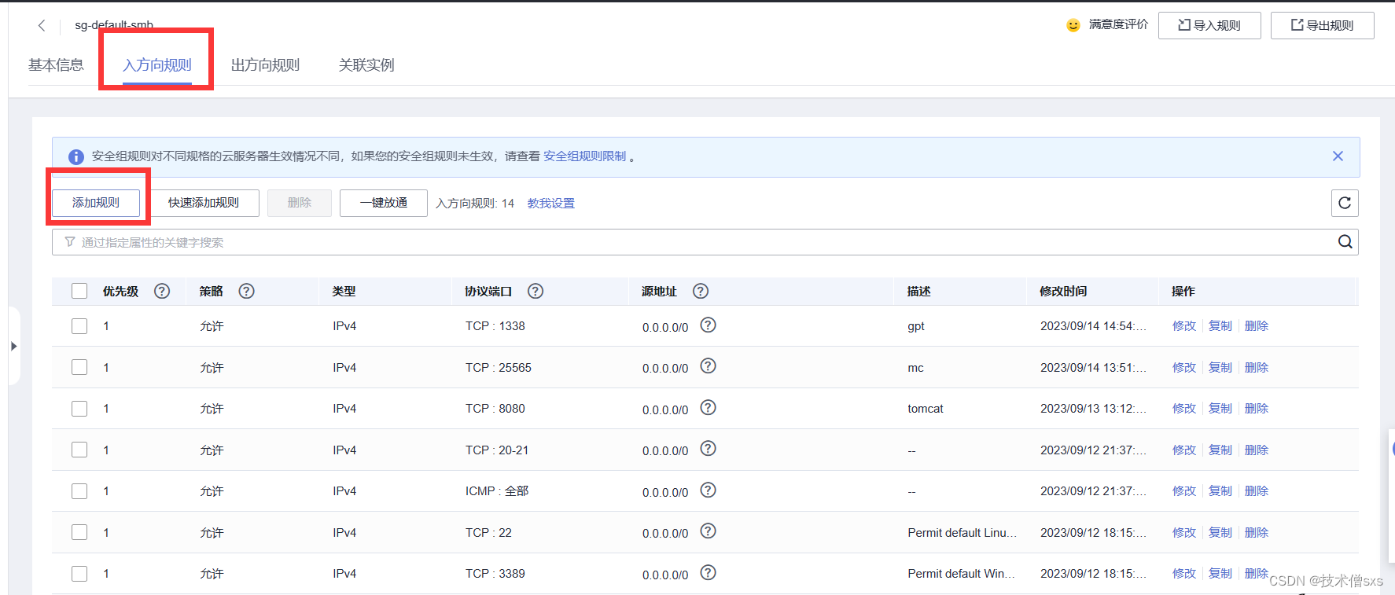Click the 一键放通 button
The image size is (1395, 595).
tap(384, 203)
